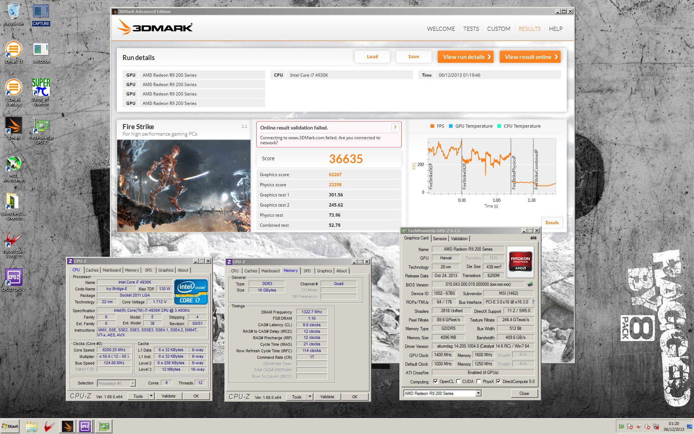Switch to 3DMark CUSTOM tab
Image resolution: width=694 pixels, height=434 pixels.
point(498,29)
